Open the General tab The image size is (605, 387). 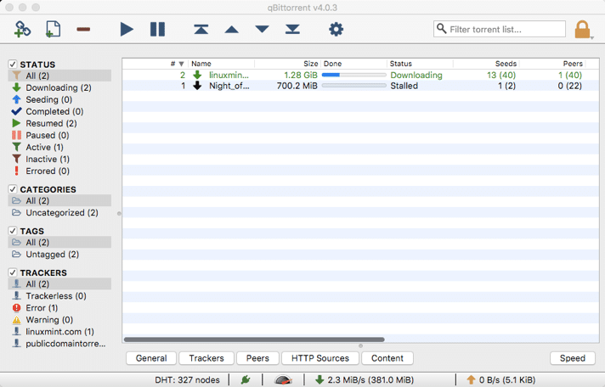click(151, 358)
